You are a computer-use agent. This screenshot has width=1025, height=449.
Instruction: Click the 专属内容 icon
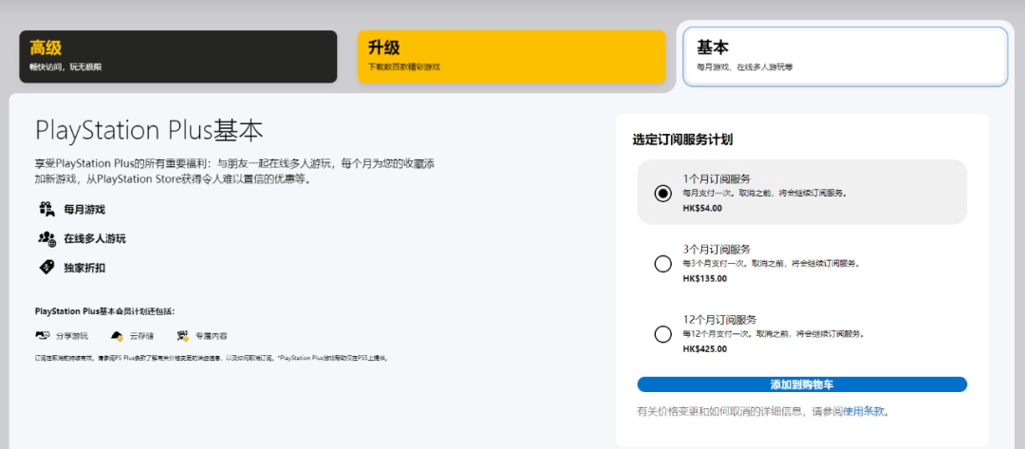tap(182, 336)
